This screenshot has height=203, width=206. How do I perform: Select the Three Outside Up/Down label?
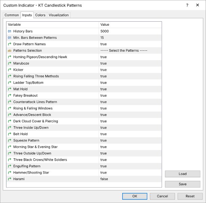pyautogui.click(x=32, y=153)
